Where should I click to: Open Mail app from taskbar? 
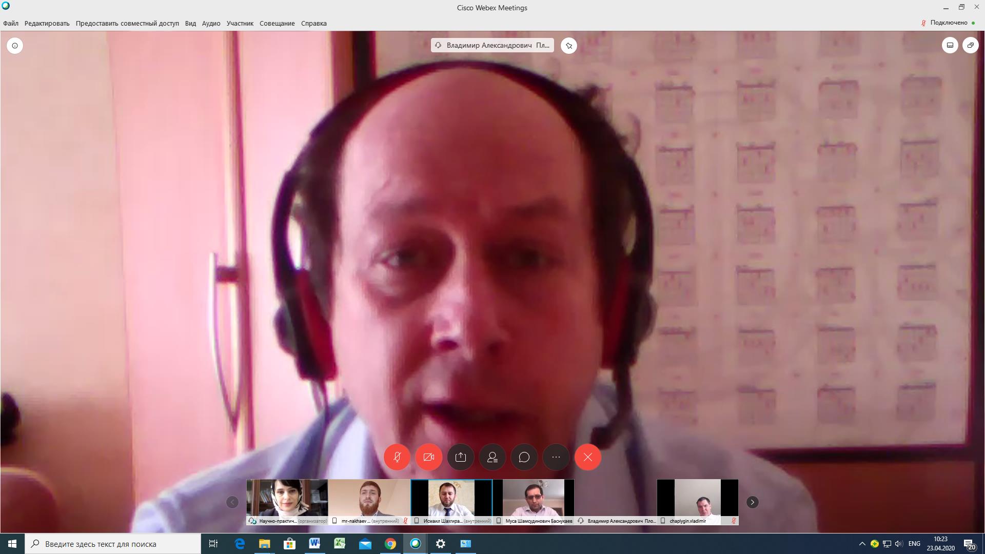365,544
